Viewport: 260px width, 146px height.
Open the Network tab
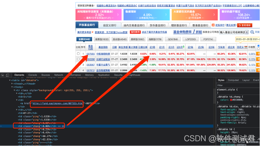[59, 75]
